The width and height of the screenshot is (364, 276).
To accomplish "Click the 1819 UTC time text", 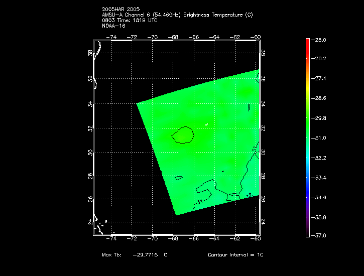I will (x=141, y=21).
